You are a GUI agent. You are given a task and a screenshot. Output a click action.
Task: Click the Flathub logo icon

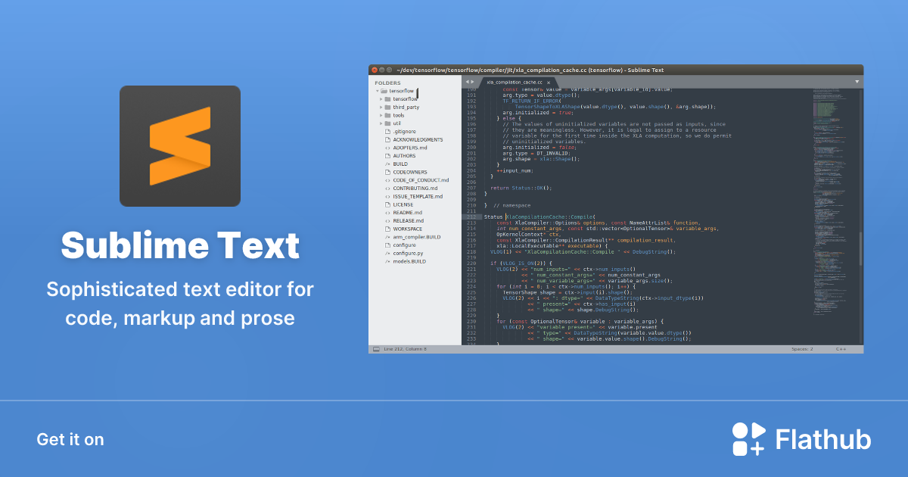point(748,438)
